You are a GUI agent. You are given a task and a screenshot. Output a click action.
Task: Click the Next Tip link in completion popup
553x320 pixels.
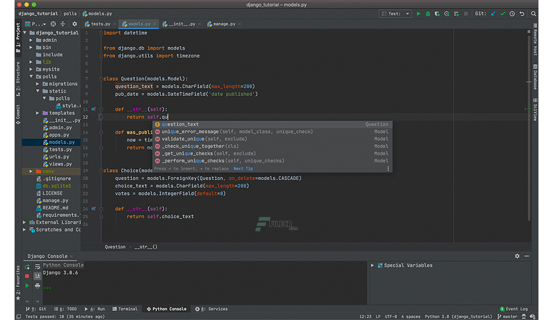pos(243,169)
